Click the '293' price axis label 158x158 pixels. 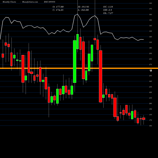click(150, 53)
